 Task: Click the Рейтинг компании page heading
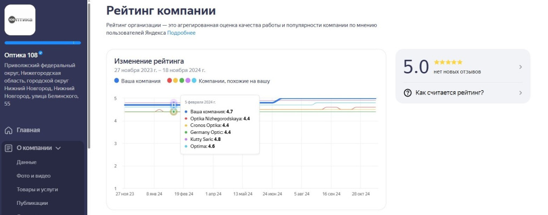[161, 11]
